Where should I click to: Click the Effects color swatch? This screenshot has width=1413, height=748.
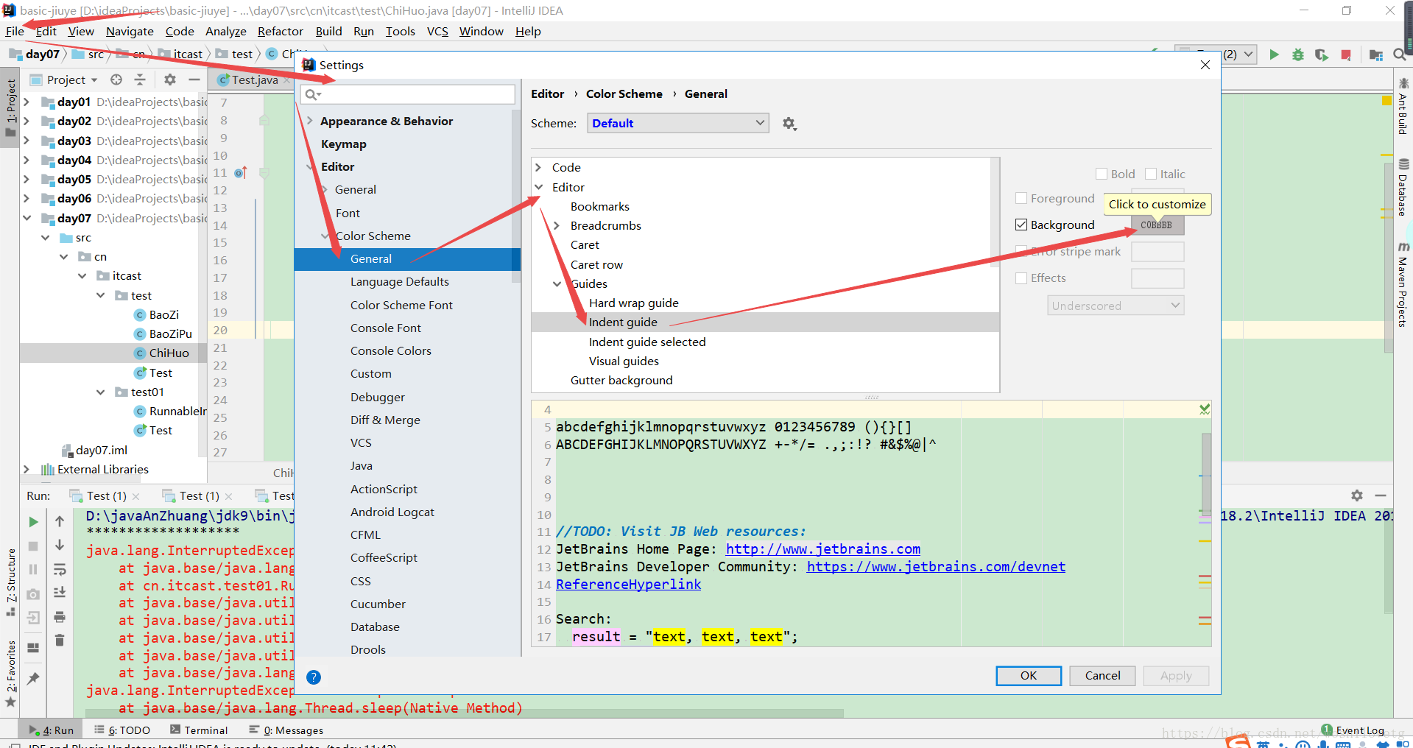[1157, 278]
